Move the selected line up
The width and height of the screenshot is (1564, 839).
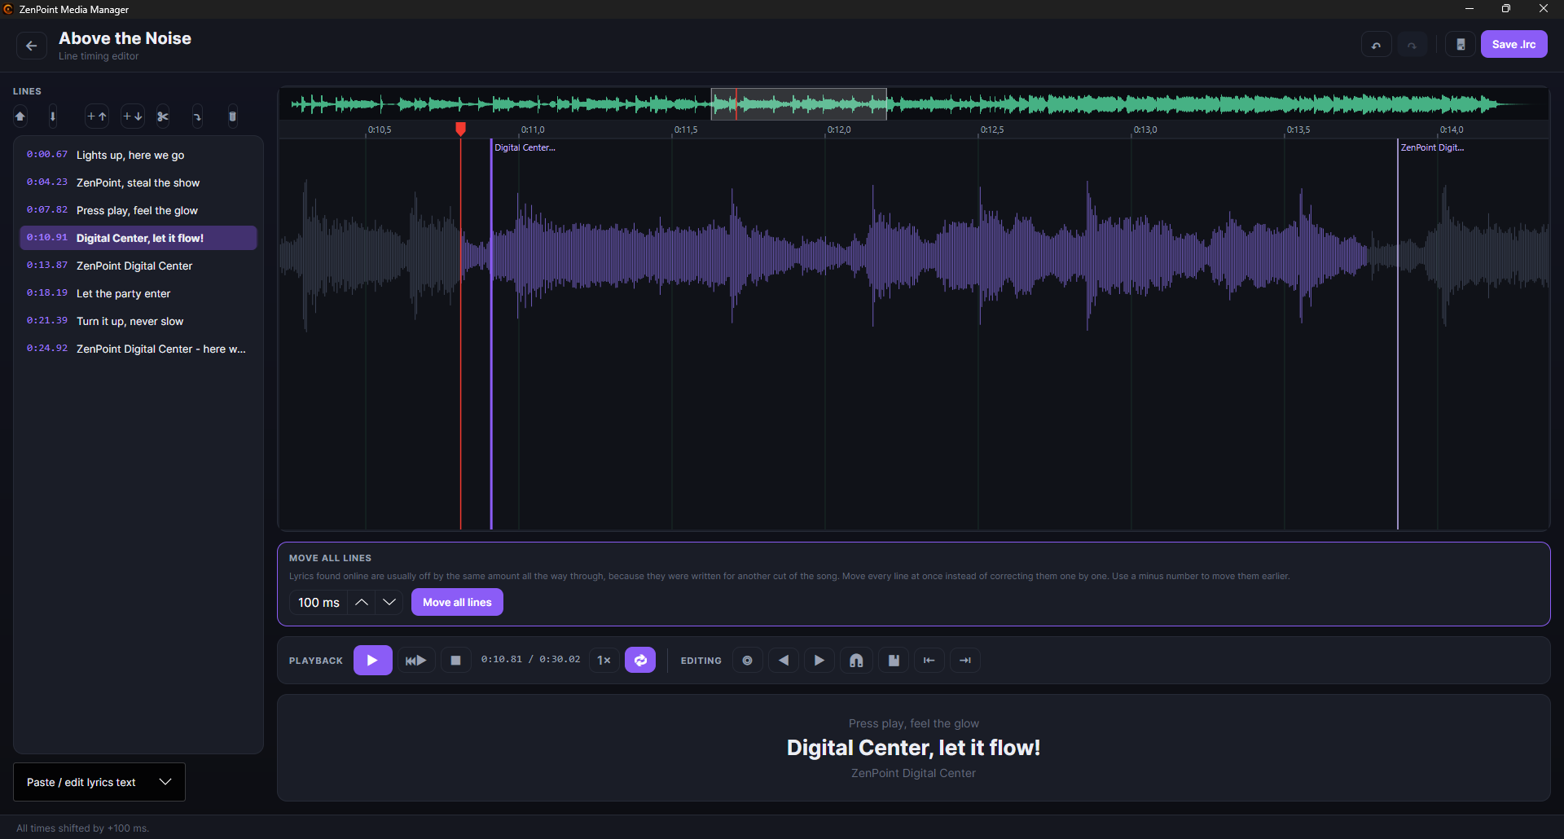pyautogui.click(x=20, y=116)
